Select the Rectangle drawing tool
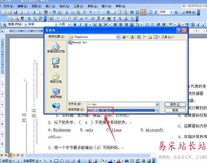This screenshot has width=207, height=163. (x=56, y=161)
